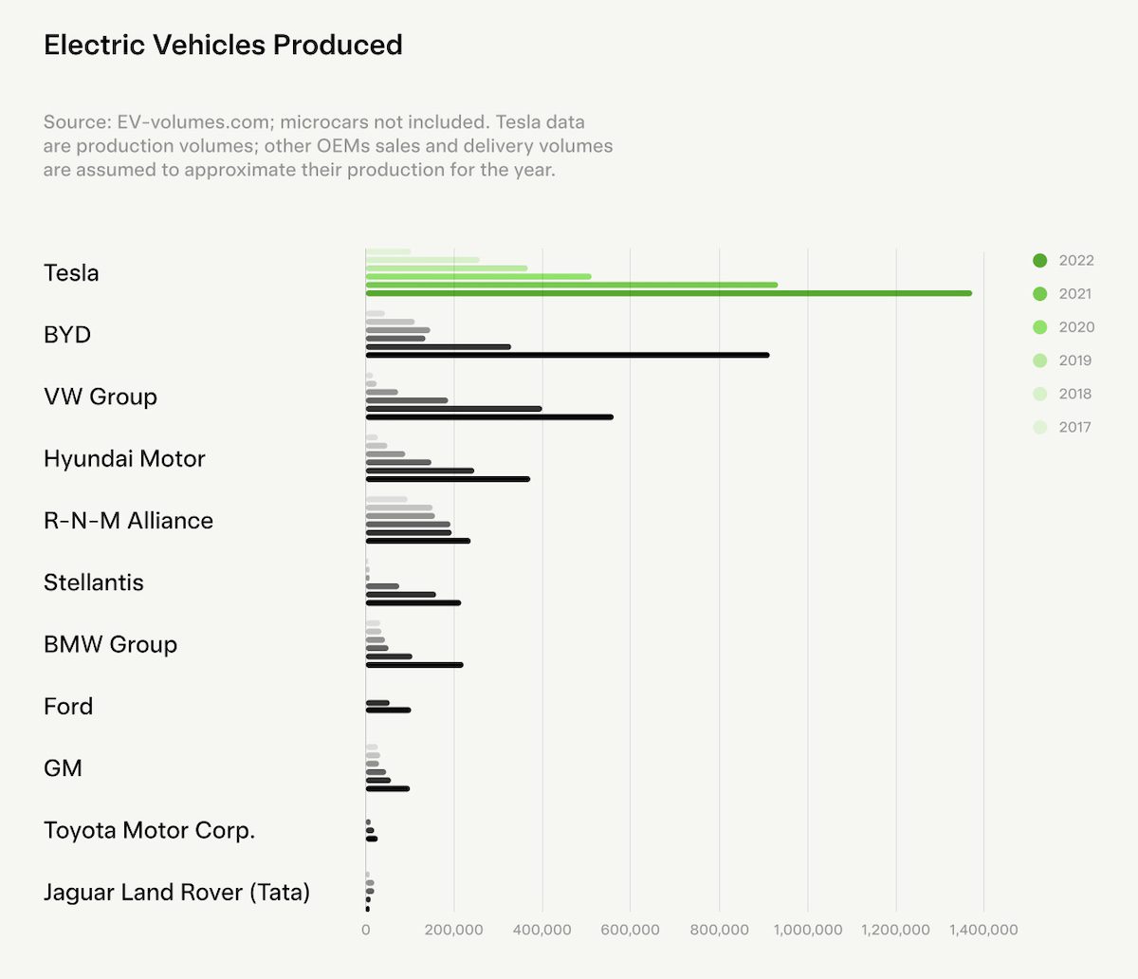Select the 2019 legend color dot
The height and width of the screenshot is (979, 1138).
tap(1040, 360)
